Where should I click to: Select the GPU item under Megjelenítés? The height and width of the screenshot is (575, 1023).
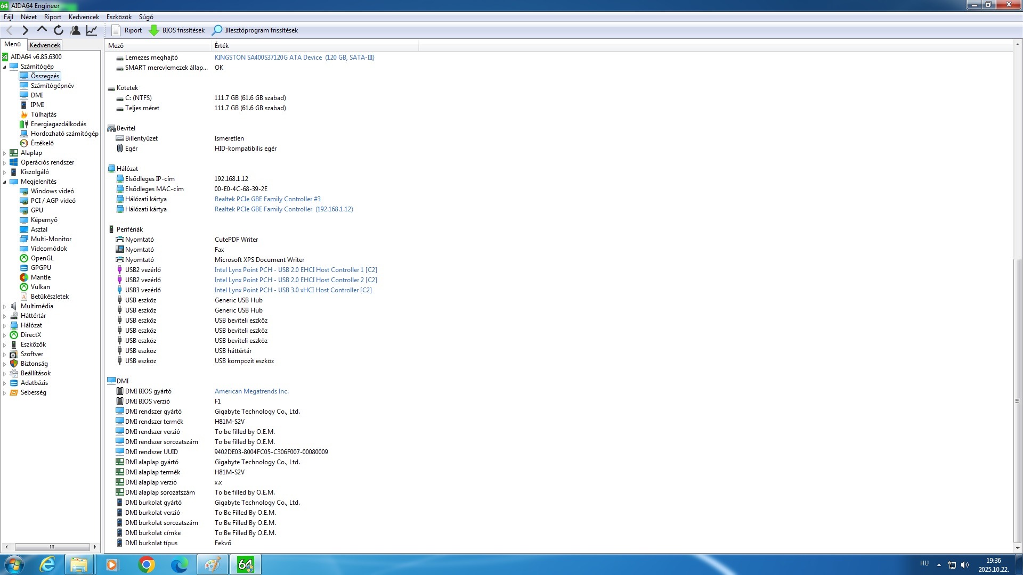click(37, 210)
